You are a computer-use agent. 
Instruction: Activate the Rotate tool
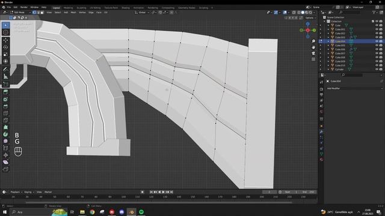pyautogui.click(x=5, y=47)
